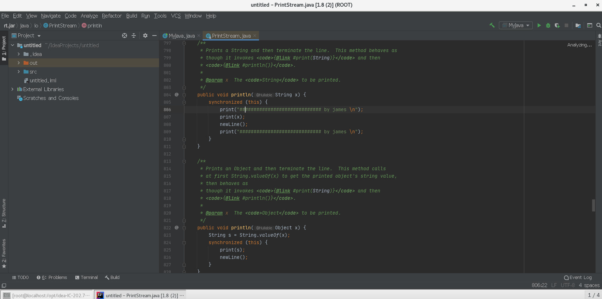Run with coverage shield icon
The height and width of the screenshot is (299, 602).
pos(557,25)
